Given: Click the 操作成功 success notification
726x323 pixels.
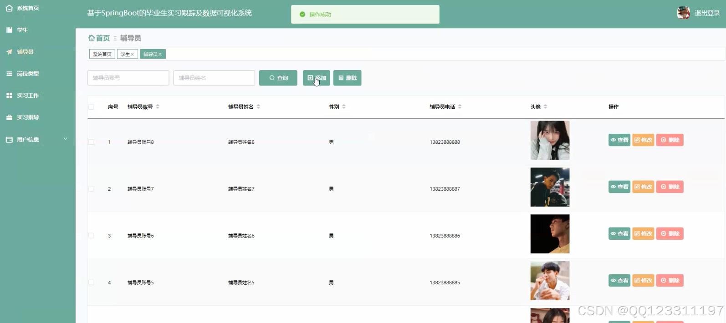Looking at the screenshot, I should [x=365, y=14].
